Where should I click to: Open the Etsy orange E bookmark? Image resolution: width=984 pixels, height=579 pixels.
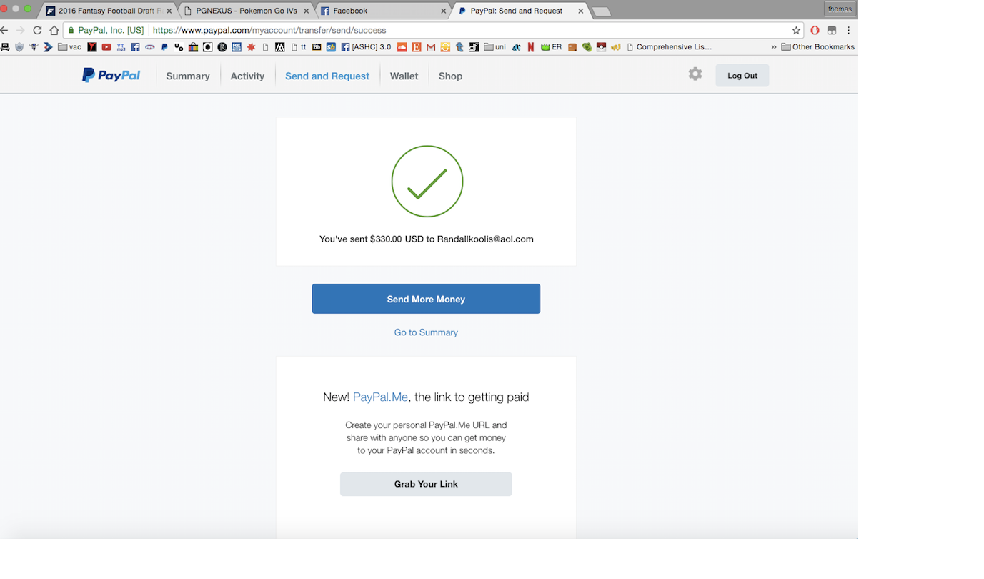pyautogui.click(x=417, y=47)
